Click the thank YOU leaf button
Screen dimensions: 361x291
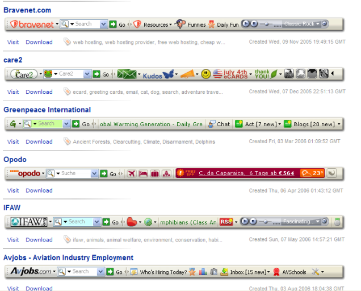[x=266, y=74]
